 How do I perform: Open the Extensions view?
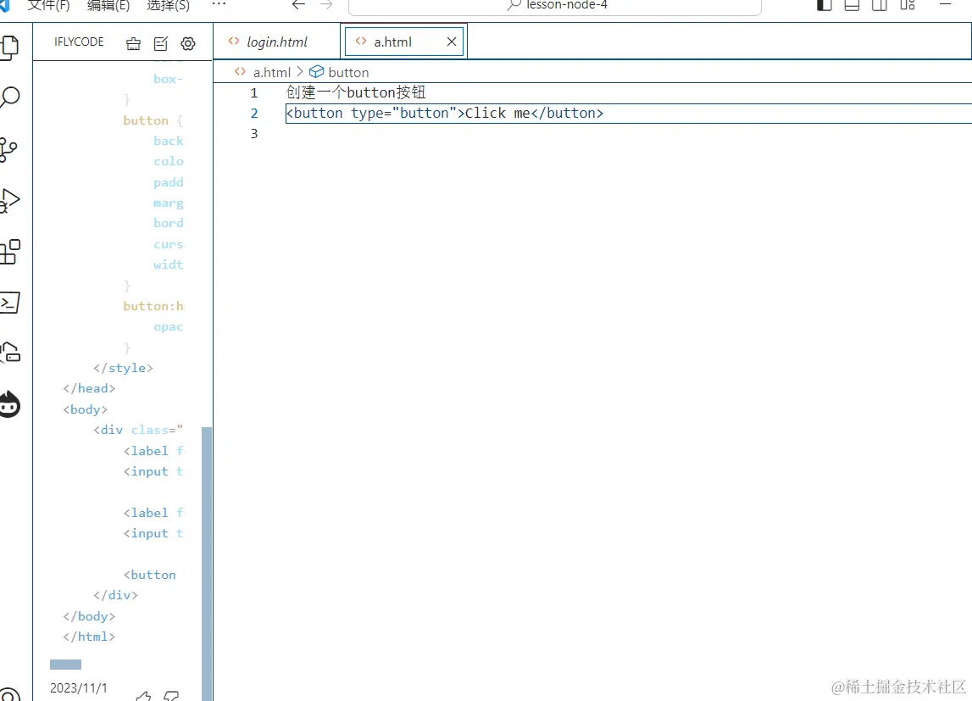[9, 252]
